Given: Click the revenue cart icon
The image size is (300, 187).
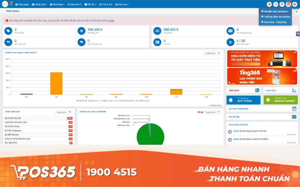Looking at the screenshot, I should point(81,31).
